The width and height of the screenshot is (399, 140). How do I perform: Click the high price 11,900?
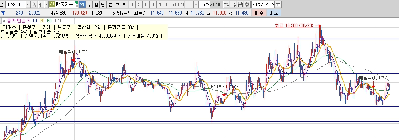tap(220, 13)
